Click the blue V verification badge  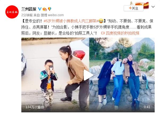tap(40, 9)
